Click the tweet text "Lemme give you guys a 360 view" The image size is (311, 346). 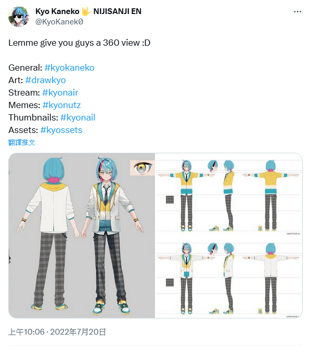tap(74, 43)
